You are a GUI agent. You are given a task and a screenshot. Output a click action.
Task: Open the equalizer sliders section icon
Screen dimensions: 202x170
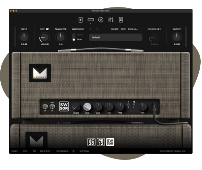pos(111,20)
